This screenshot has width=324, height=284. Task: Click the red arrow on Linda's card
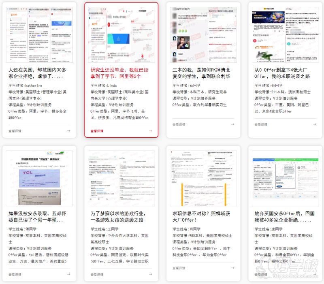point(151,131)
